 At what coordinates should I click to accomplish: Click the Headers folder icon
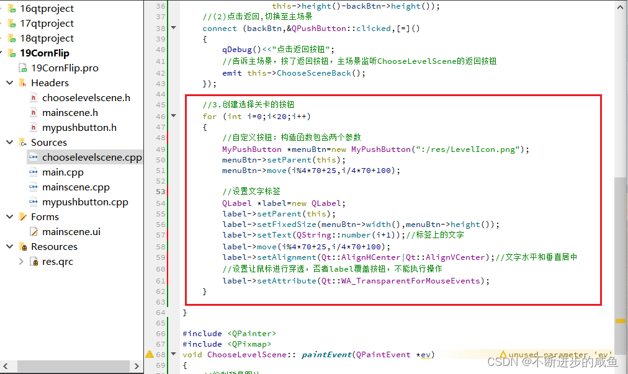[23, 83]
